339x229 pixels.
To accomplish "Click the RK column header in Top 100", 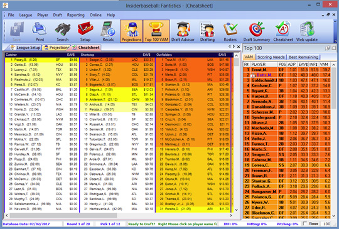I will (x=247, y=65).
